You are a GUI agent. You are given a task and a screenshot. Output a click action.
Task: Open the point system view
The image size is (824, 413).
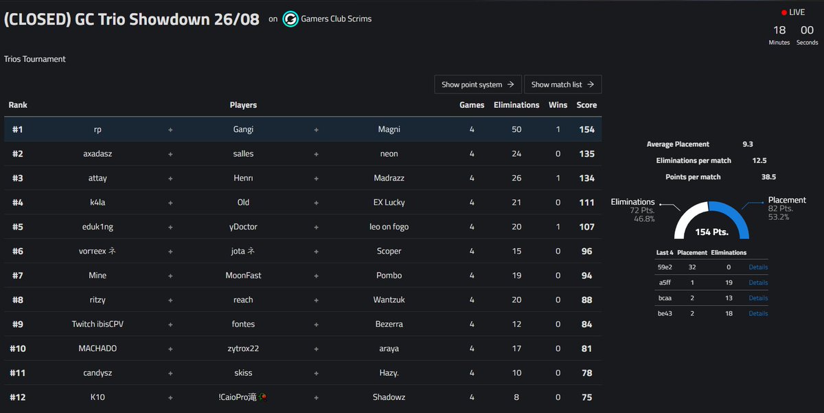pyautogui.click(x=478, y=84)
